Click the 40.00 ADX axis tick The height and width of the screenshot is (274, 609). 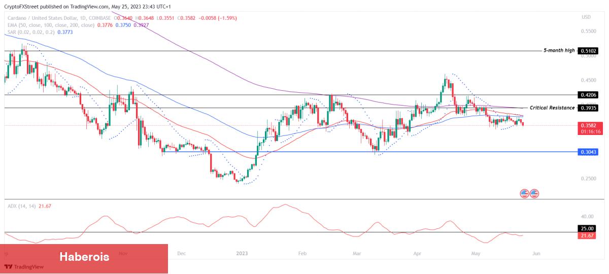pos(587,216)
